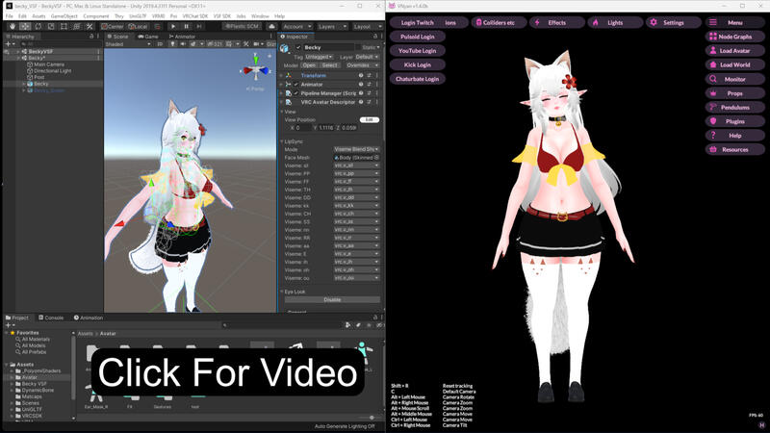The width and height of the screenshot is (770, 433).
Task: Expand the BeckyVSF scene in Hierarchy
Action: tap(18, 52)
